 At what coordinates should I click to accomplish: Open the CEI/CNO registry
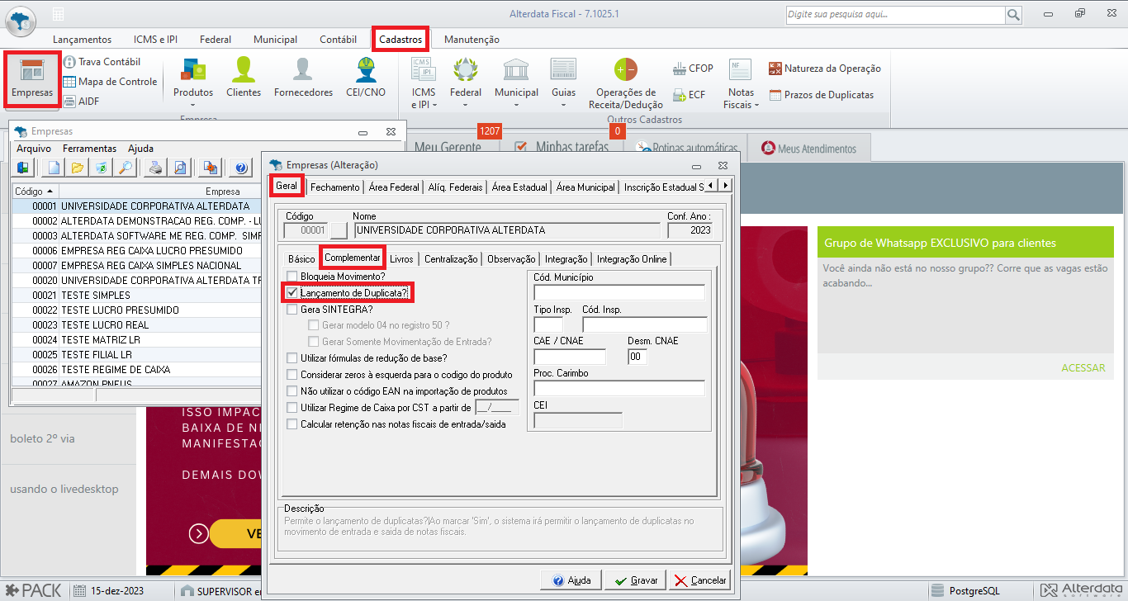[x=366, y=78]
